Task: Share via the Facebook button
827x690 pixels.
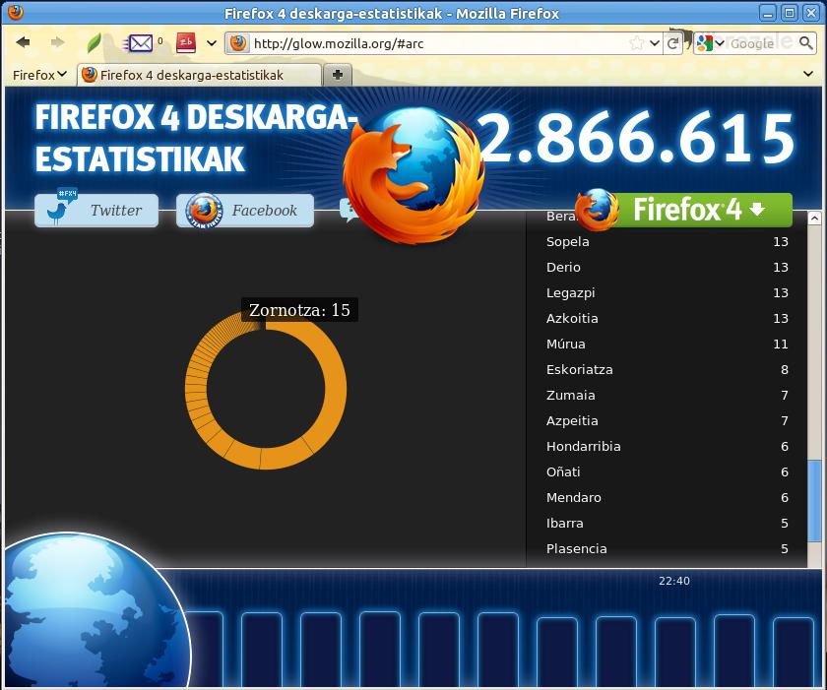Action: coord(245,210)
